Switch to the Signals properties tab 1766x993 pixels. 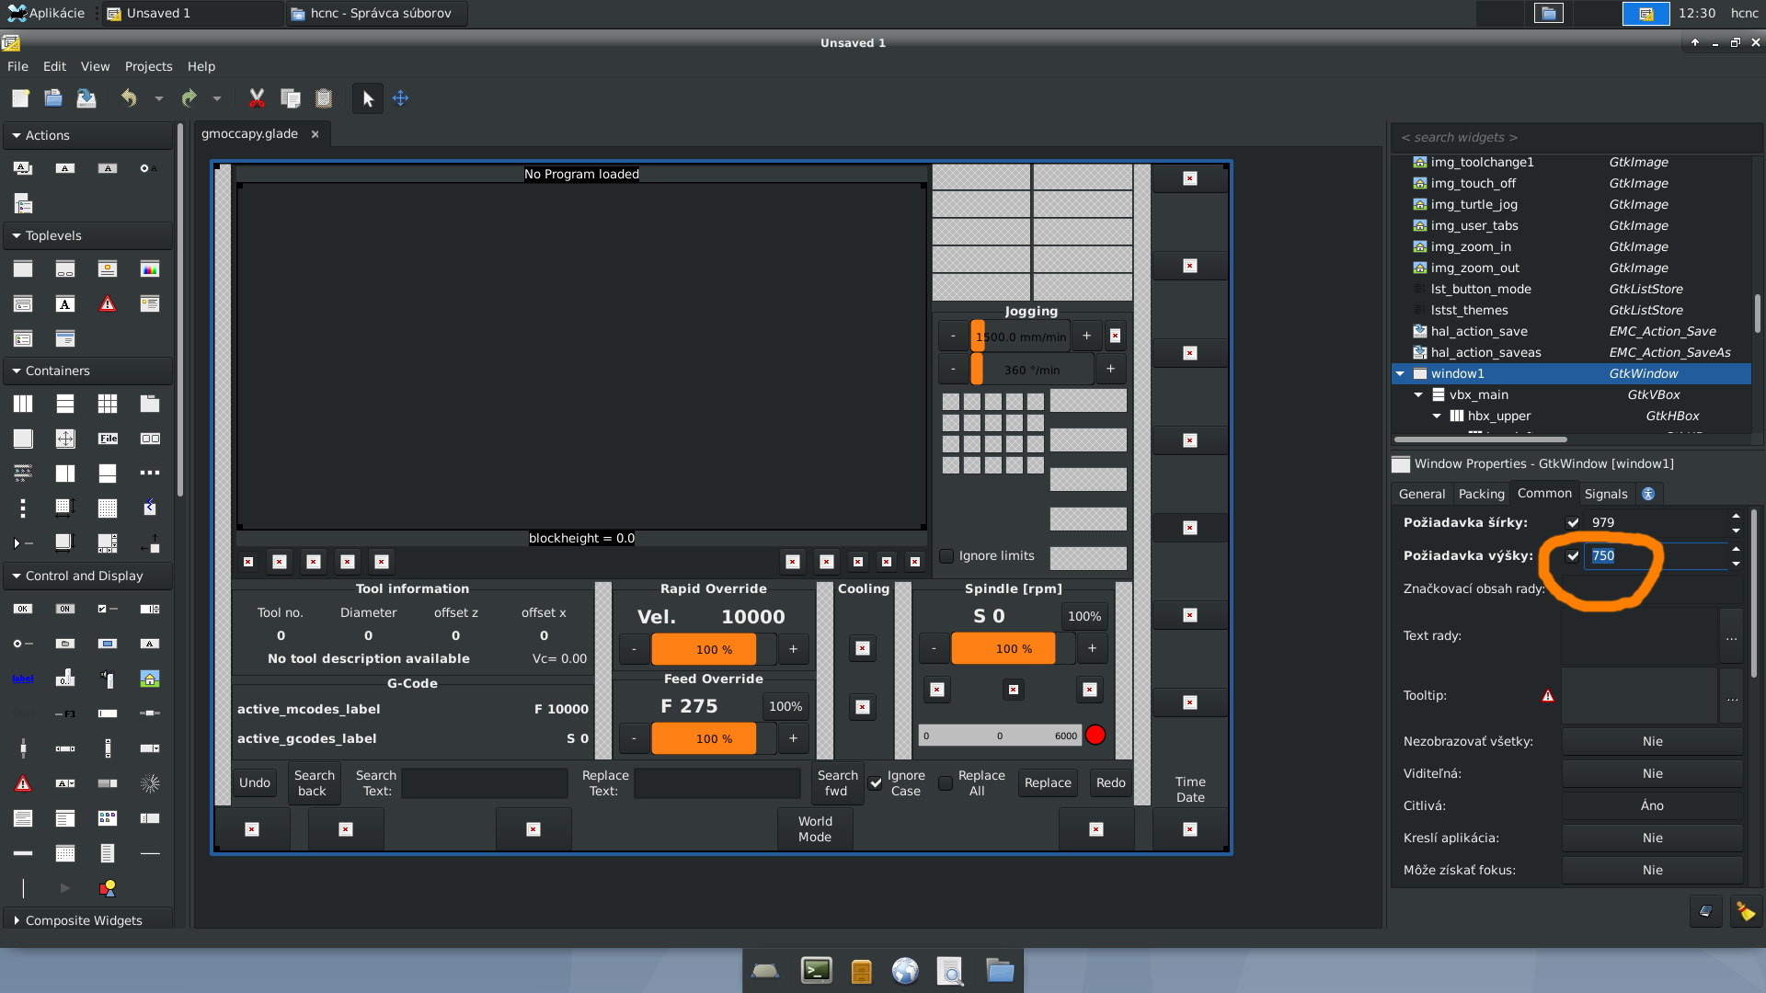pyautogui.click(x=1606, y=494)
